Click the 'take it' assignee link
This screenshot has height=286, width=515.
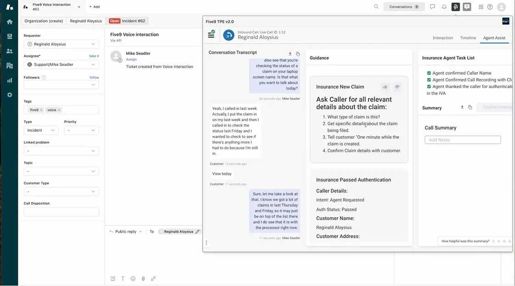pyautogui.click(x=94, y=56)
